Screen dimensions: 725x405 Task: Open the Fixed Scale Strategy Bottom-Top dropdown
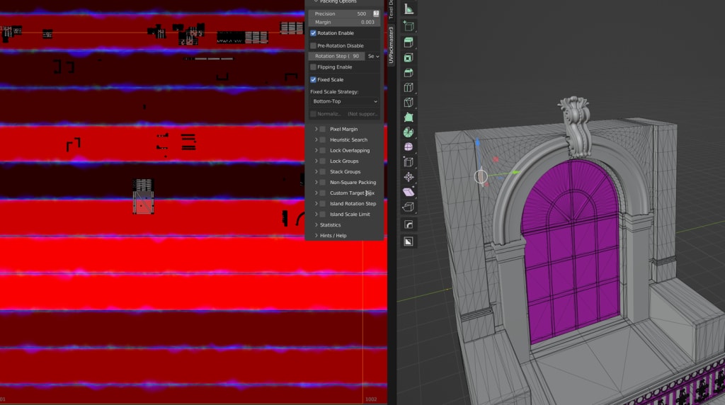345,101
